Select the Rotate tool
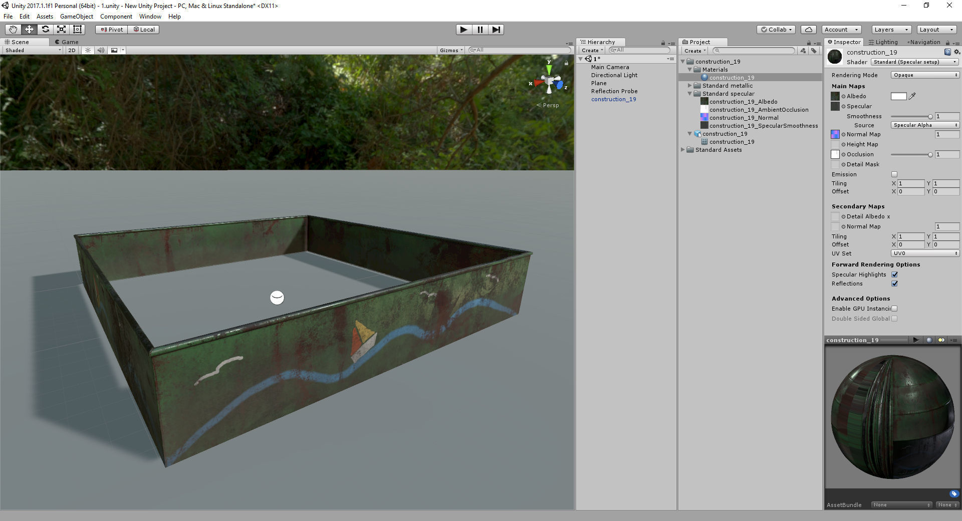Screen dimensions: 962x521 pos(45,30)
